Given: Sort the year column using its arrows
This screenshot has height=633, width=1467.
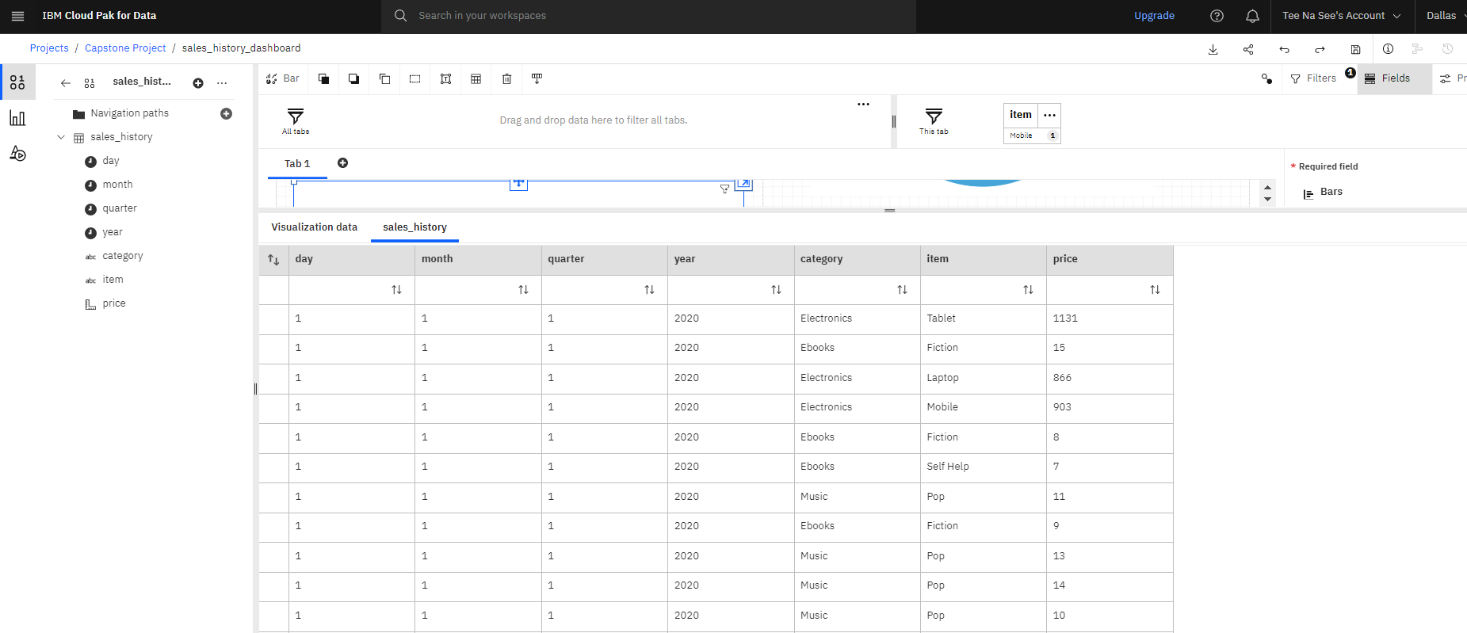Looking at the screenshot, I should point(776,290).
